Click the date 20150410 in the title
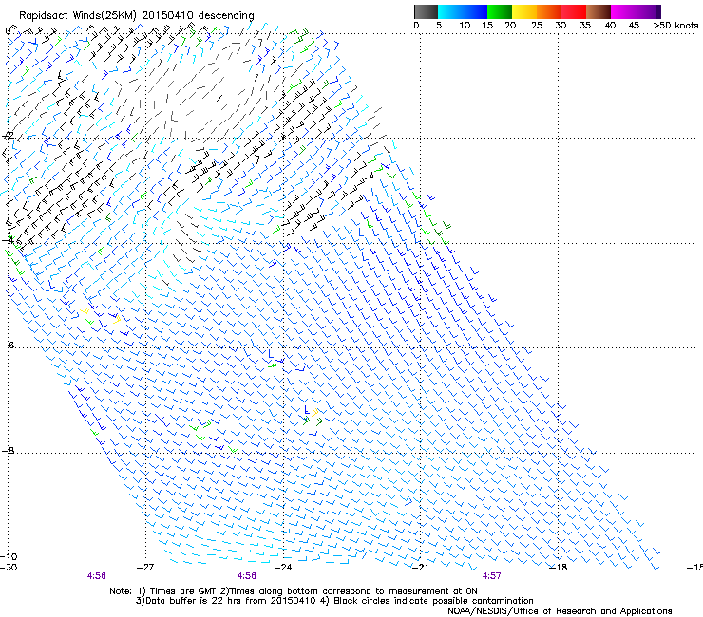Viewport: 703px width, 617px height. (167, 16)
